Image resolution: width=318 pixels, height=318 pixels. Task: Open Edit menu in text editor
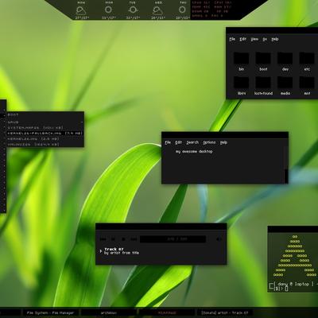pos(178,142)
